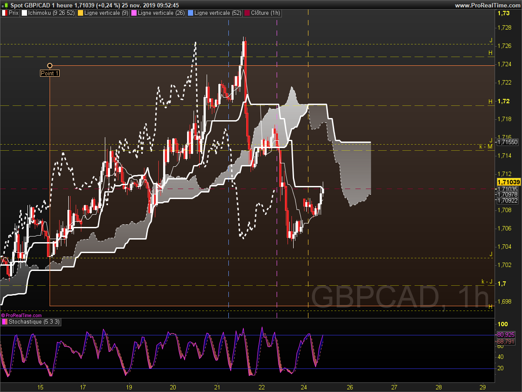
Task: Click the dark red Clôture swatch icon
Action: click(247, 13)
